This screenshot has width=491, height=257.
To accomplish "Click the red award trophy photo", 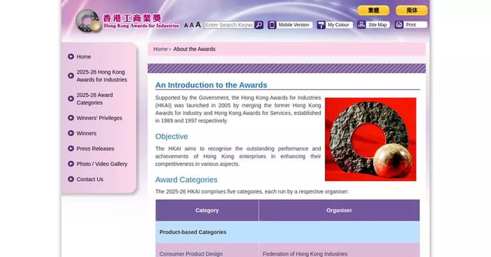I will pyautogui.click(x=372, y=138).
